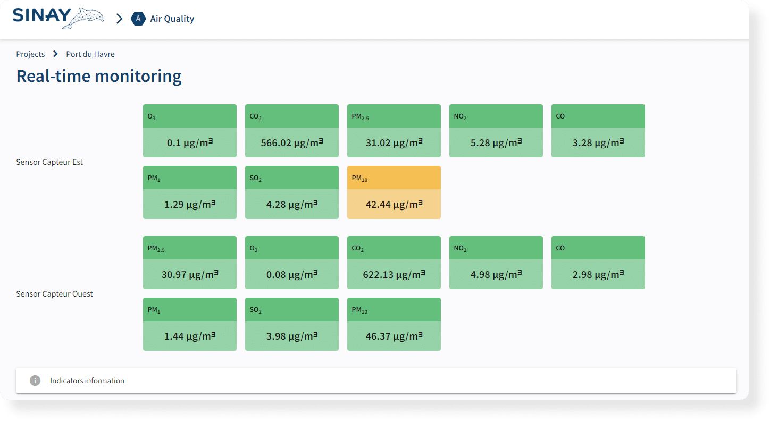The height and width of the screenshot is (421, 770).
Task: Open the Air Quality section in the header
Action: (x=171, y=19)
